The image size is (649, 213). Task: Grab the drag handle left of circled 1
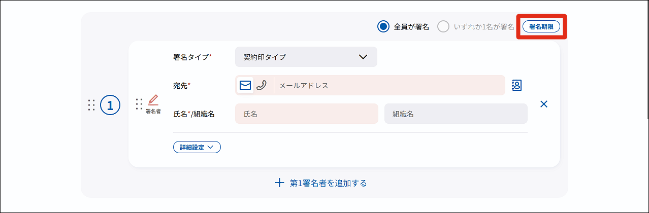91,105
